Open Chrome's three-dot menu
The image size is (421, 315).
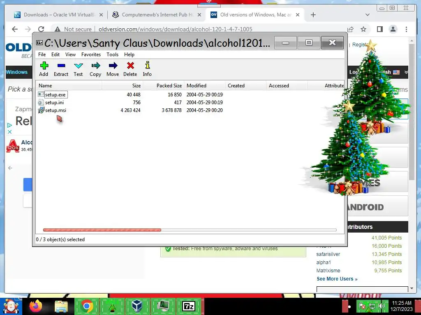(x=406, y=29)
